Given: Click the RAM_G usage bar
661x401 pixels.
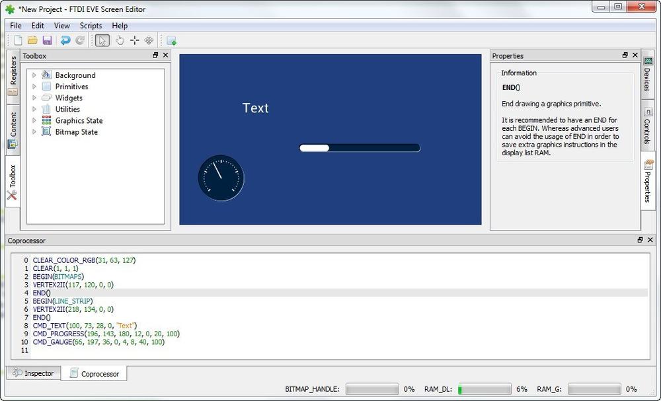Looking at the screenshot, I should (x=594, y=389).
